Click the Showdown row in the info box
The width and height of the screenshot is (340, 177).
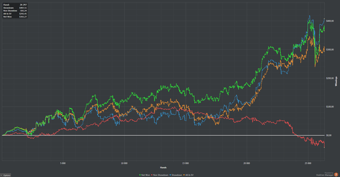click(x=15, y=8)
